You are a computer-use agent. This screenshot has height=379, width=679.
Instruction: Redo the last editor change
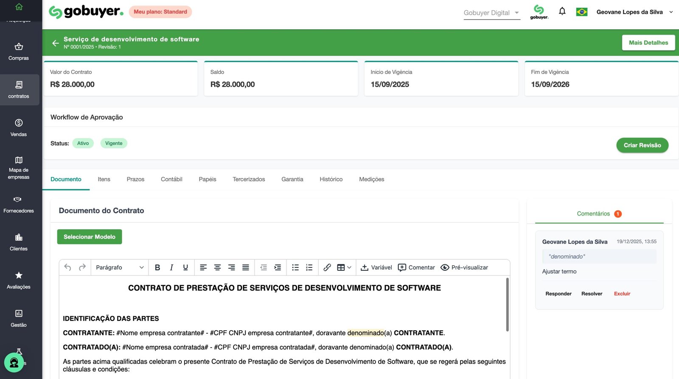82,267
